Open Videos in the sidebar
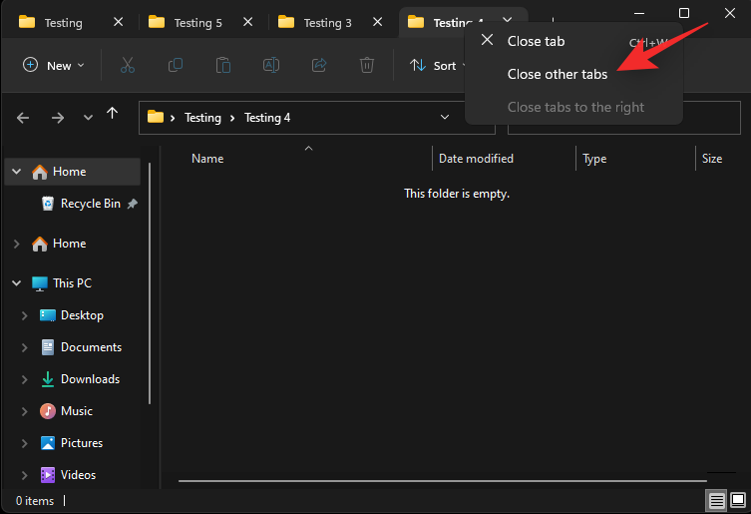The width and height of the screenshot is (751, 514). 68,475
